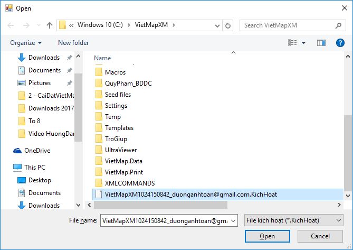Open the Organize dropdown menu
Image resolution: width=353 pixels, height=250 pixels.
click(x=25, y=43)
